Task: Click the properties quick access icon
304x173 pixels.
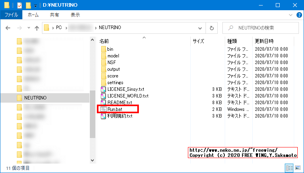Action: (20, 5)
